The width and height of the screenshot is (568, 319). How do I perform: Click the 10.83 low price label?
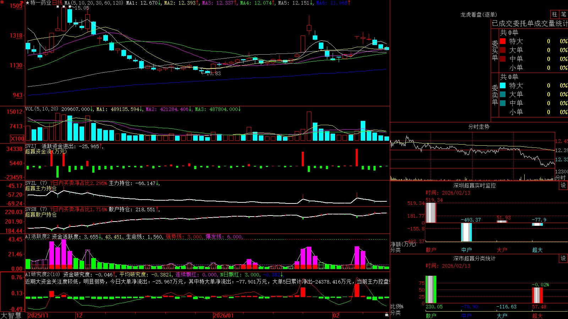coord(213,73)
